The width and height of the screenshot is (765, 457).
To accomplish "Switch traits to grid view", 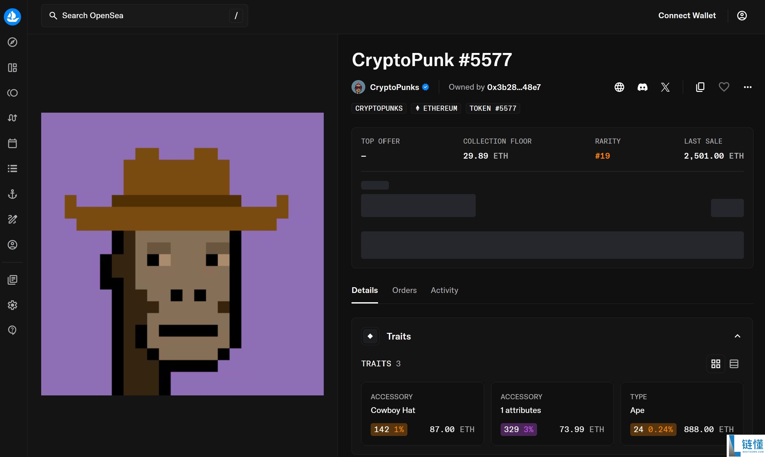I will coord(716,364).
